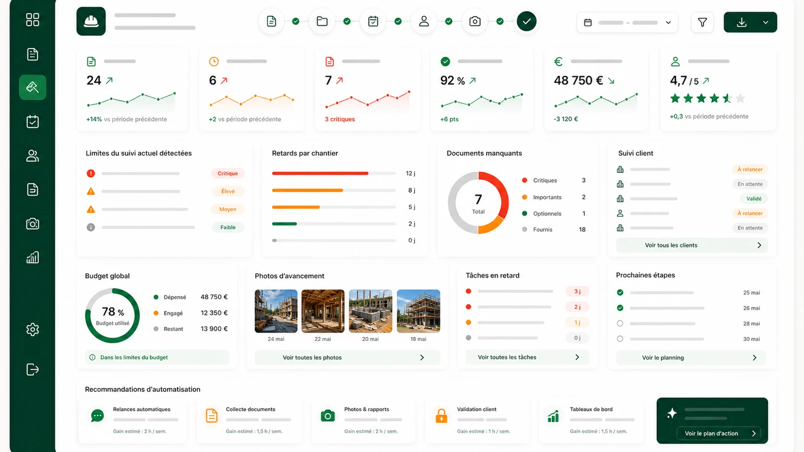Click Dans les limites du budget notice
This screenshot has height=452, width=804.
(157, 358)
